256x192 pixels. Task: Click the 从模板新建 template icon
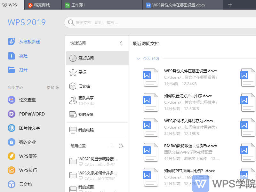12,42
